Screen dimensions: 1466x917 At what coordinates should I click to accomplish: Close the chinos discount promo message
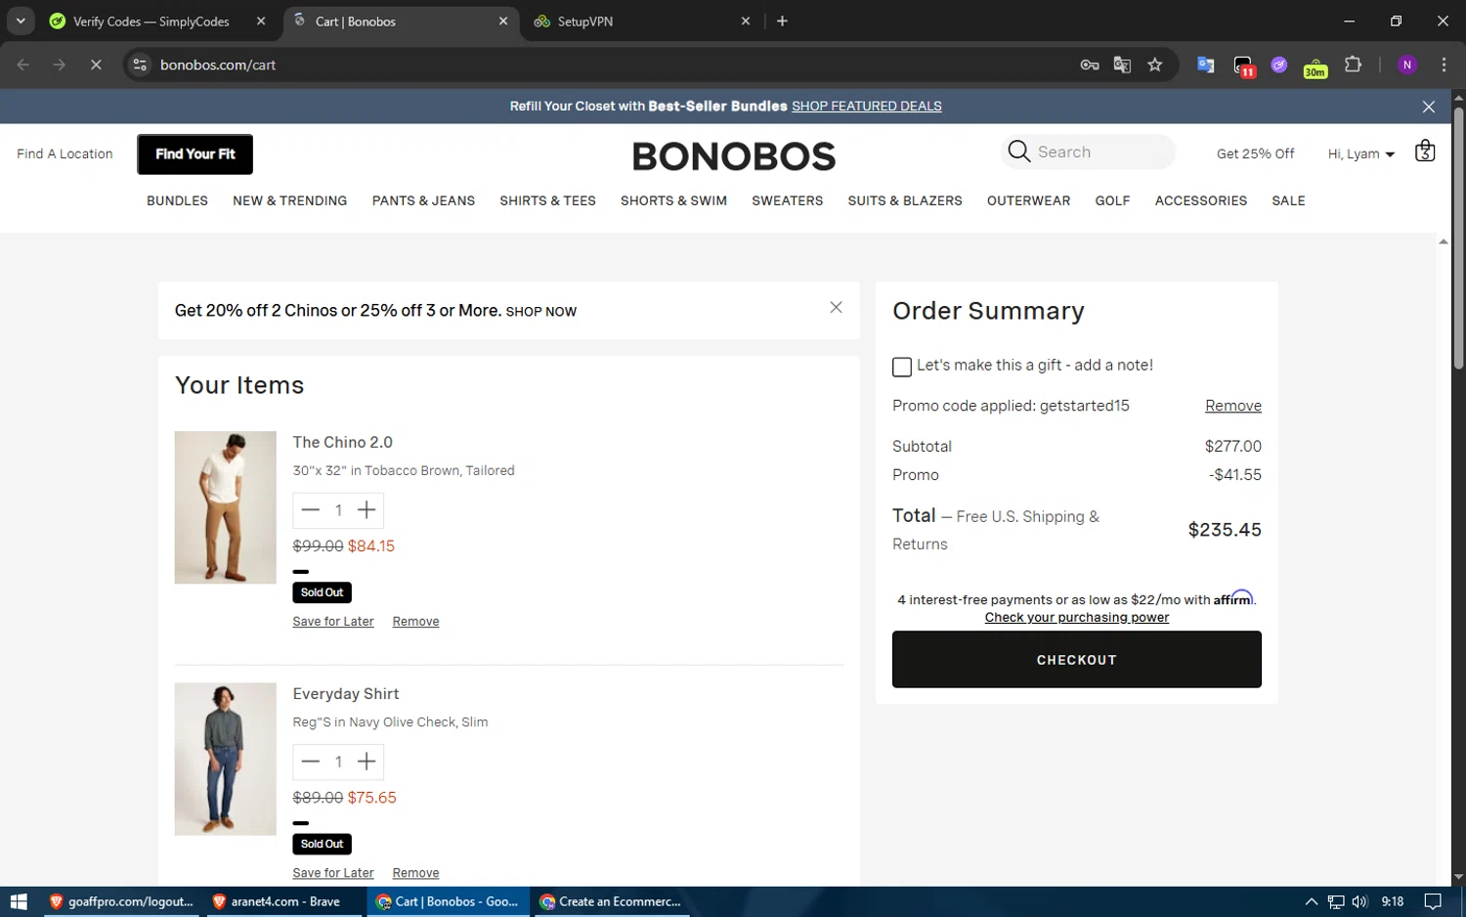[x=836, y=307]
